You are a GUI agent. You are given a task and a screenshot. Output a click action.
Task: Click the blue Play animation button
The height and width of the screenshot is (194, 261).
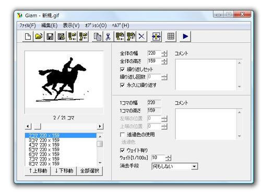click(x=185, y=37)
